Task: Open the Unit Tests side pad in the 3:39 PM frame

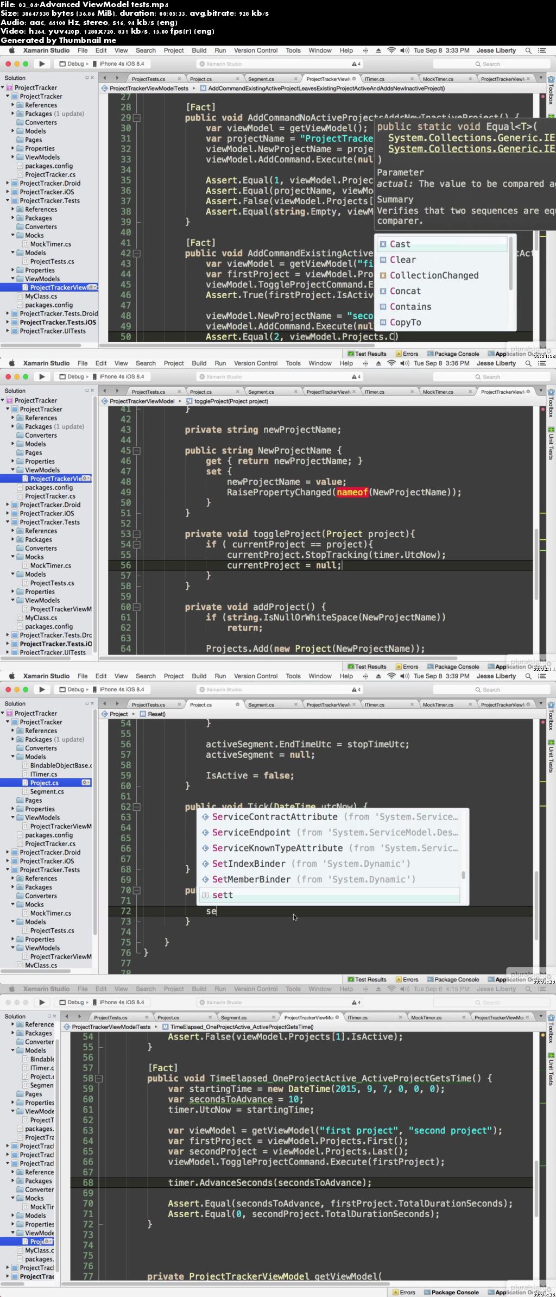Action: tap(551, 755)
